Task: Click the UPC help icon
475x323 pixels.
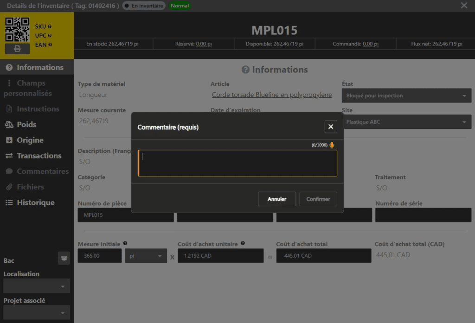Action: point(50,35)
